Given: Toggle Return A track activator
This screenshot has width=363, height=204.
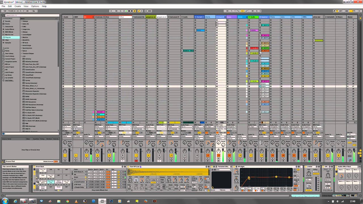Looking at the screenshot, I should click(x=328, y=155).
